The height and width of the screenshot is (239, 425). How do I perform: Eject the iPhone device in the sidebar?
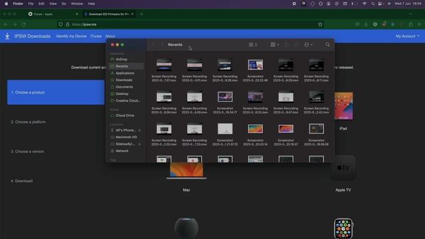click(x=139, y=130)
